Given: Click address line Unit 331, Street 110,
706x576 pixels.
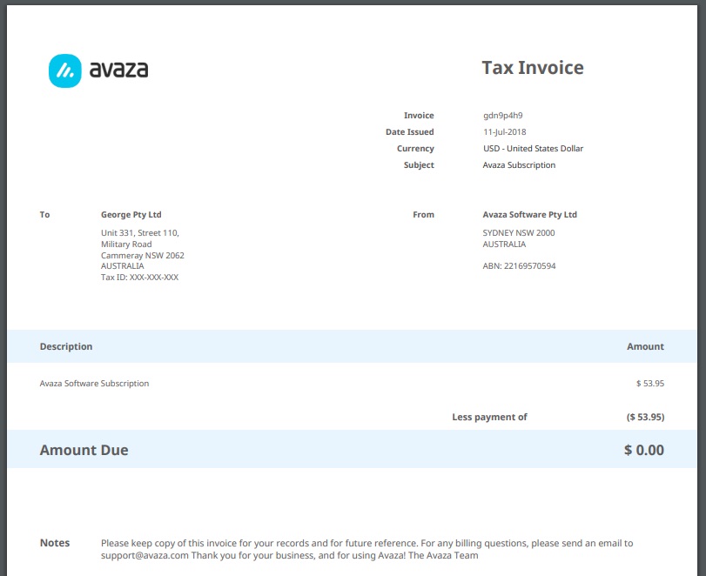Looking at the screenshot, I should (x=140, y=232).
